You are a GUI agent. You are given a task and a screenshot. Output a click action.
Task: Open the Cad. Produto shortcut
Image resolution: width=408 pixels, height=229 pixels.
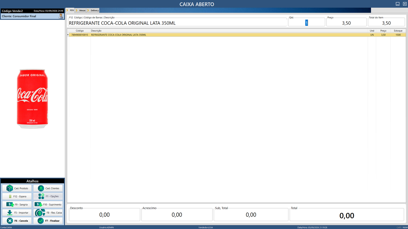tap(17, 188)
